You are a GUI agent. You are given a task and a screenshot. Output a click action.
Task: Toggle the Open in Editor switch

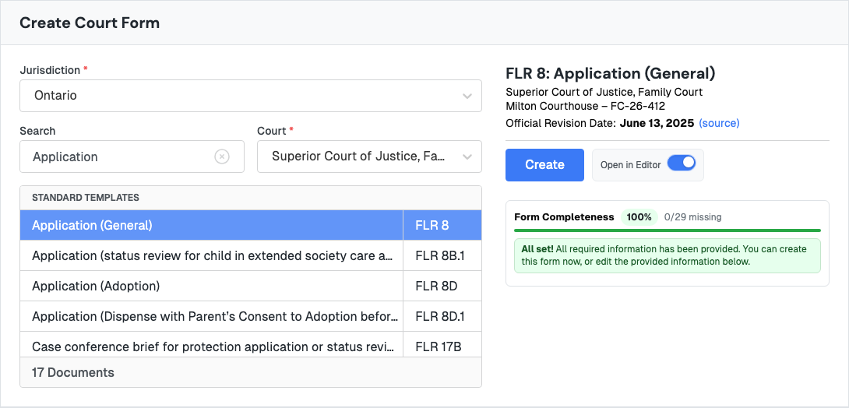(682, 164)
